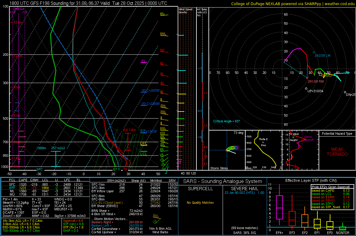Click the magenta EL level label
The width and height of the screenshot is (356, 236).
coord(144,61)
